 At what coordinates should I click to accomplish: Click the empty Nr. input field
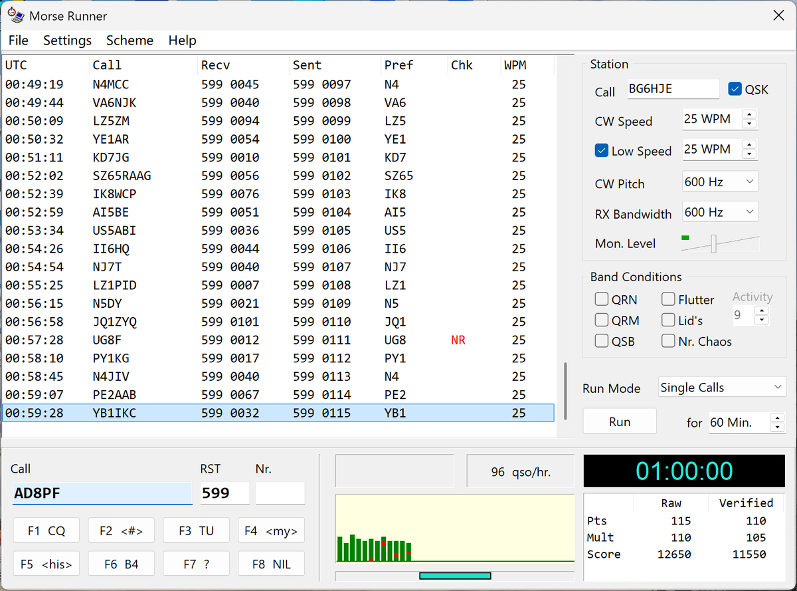(280, 493)
